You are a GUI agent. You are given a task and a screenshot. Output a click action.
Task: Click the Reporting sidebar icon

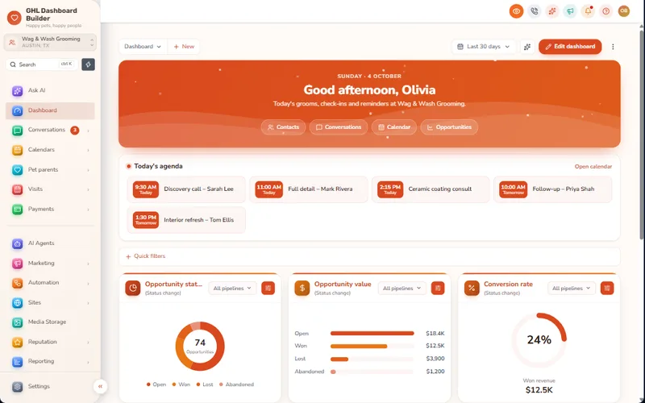tap(17, 362)
